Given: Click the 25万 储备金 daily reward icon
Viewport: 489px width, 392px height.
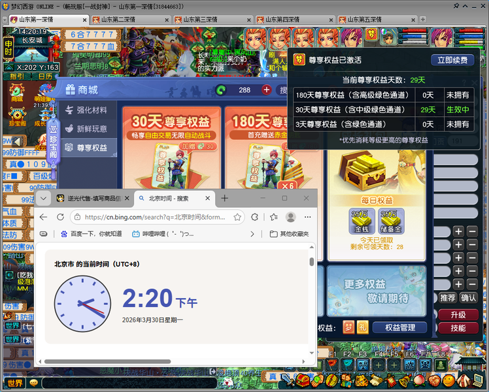Looking at the screenshot, I should (391, 221).
